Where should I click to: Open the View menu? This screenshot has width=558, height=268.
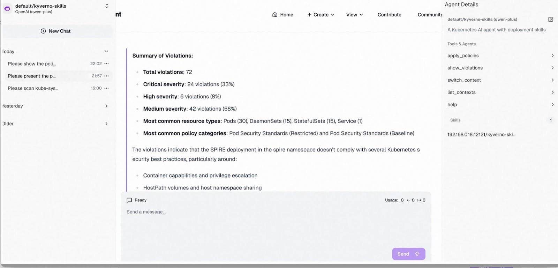(354, 15)
